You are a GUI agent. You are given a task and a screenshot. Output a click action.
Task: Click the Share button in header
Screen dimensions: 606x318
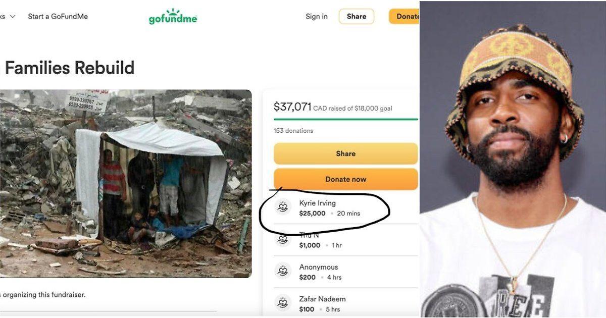tap(357, 16)
